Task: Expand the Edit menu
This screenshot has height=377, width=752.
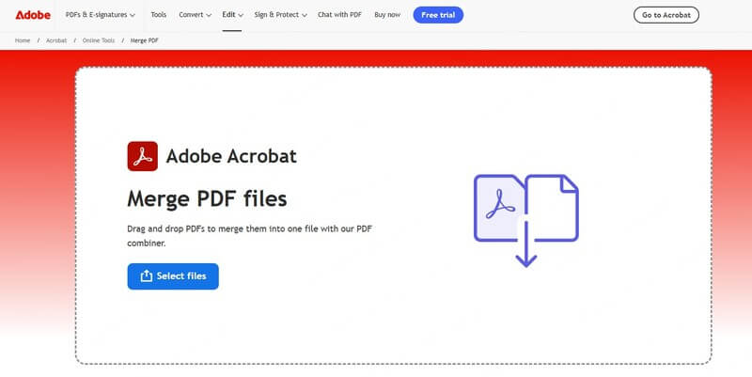Action: point(232,15)
